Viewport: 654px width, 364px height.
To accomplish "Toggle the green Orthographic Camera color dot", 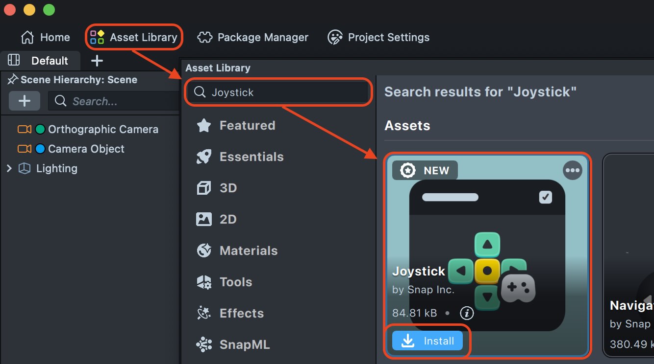I will point(40,130).
